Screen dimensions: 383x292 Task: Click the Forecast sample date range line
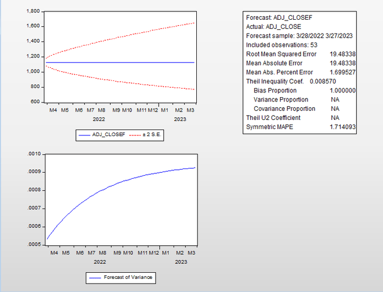[299, 36]
